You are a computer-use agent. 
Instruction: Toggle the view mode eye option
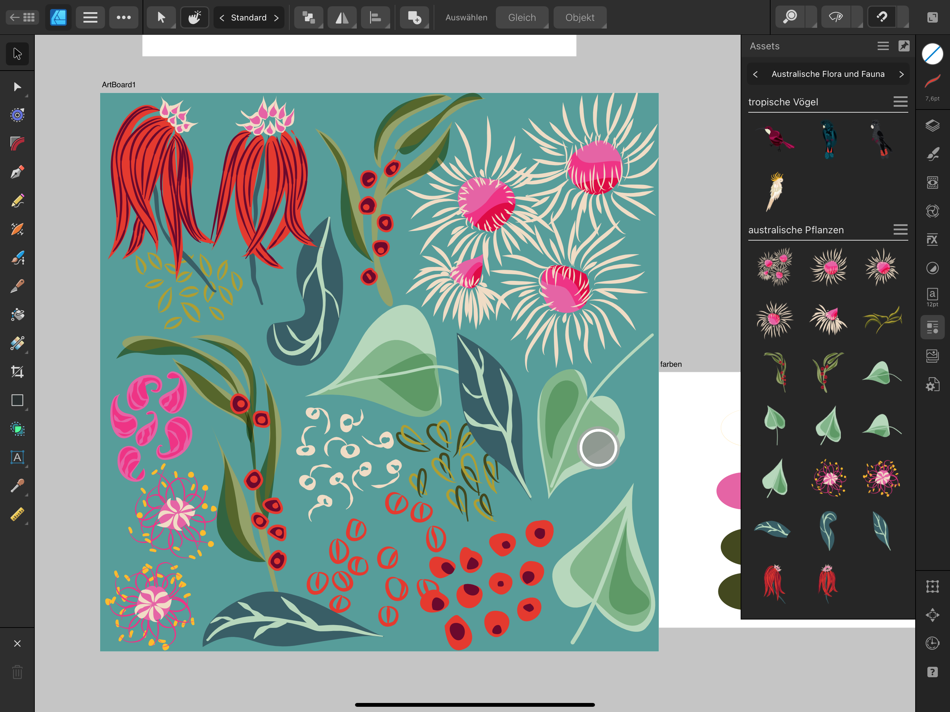(836, 17)
